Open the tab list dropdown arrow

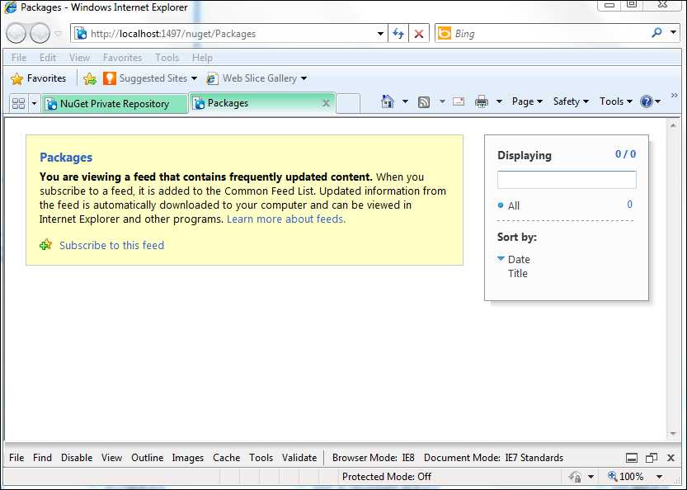[x=34, y=104]
